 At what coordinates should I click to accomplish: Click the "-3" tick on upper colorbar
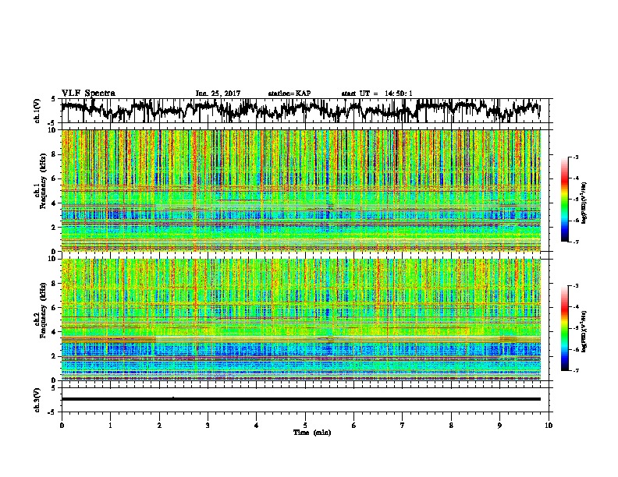click(576, 157)
